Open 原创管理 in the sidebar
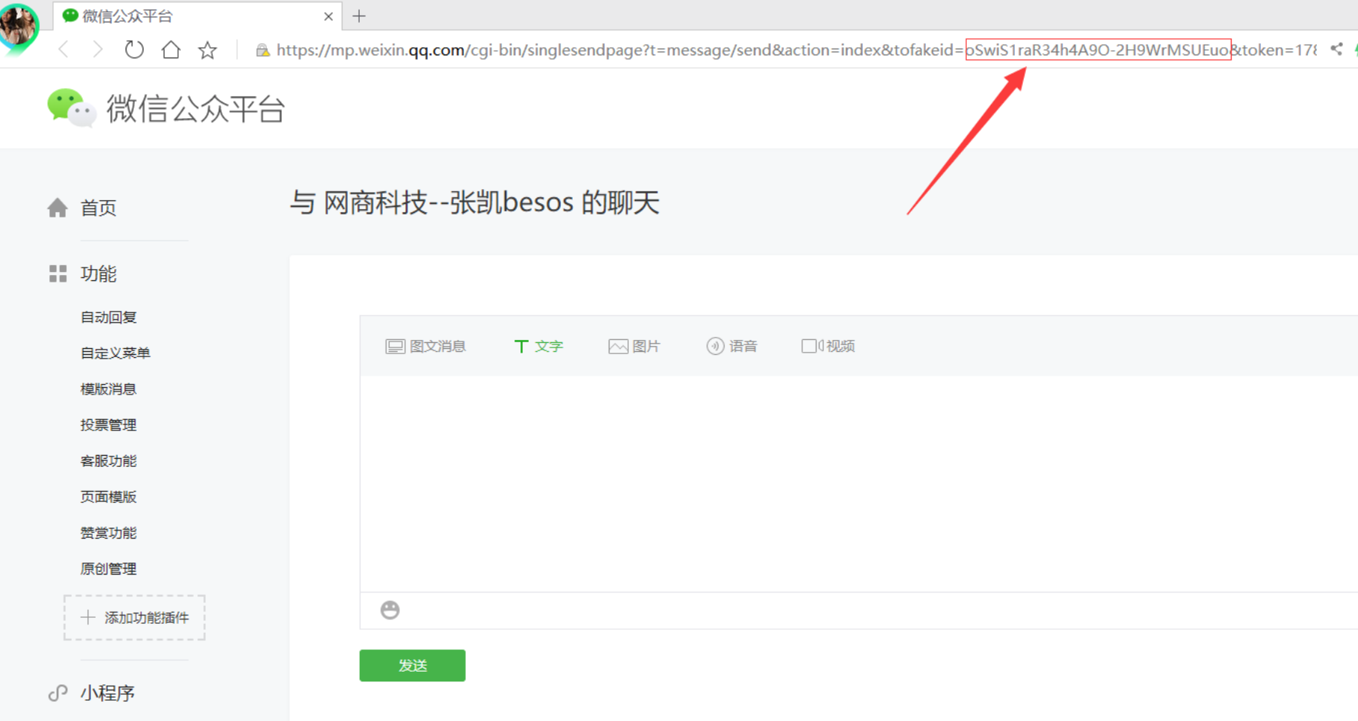 point(108,569)
